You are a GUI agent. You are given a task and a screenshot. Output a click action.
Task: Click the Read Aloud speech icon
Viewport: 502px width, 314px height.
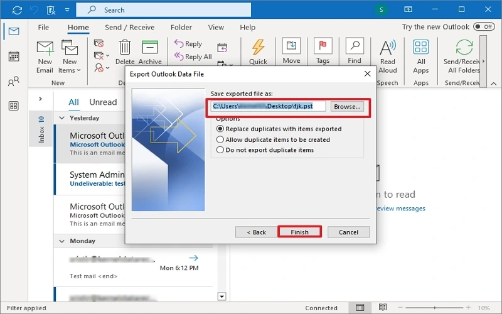pos(388,49)
